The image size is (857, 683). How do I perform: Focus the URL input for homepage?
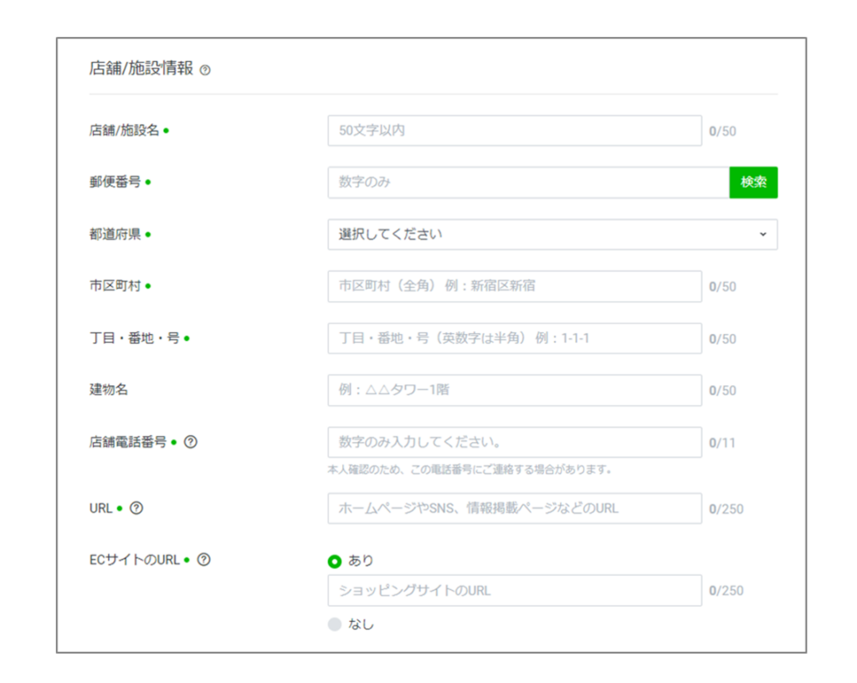click(514, 508)
